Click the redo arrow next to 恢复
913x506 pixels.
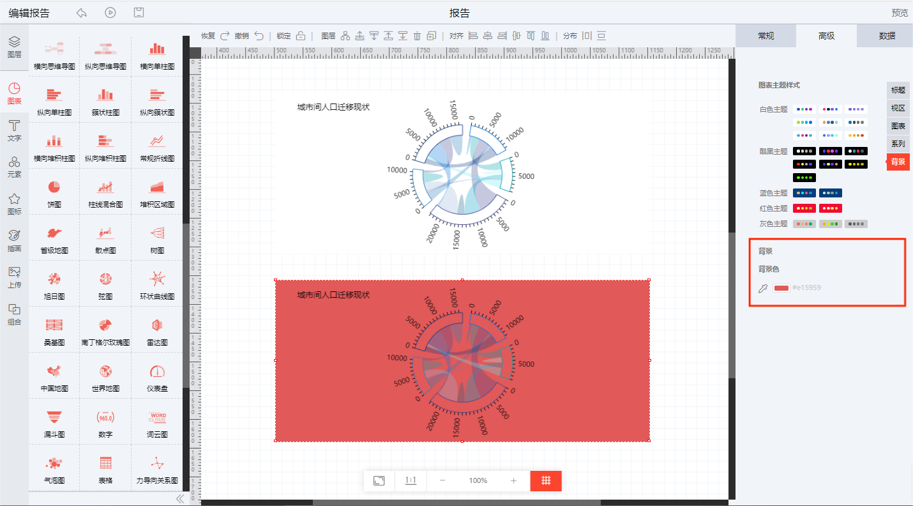pyautogui.click(x=225, y=36)
